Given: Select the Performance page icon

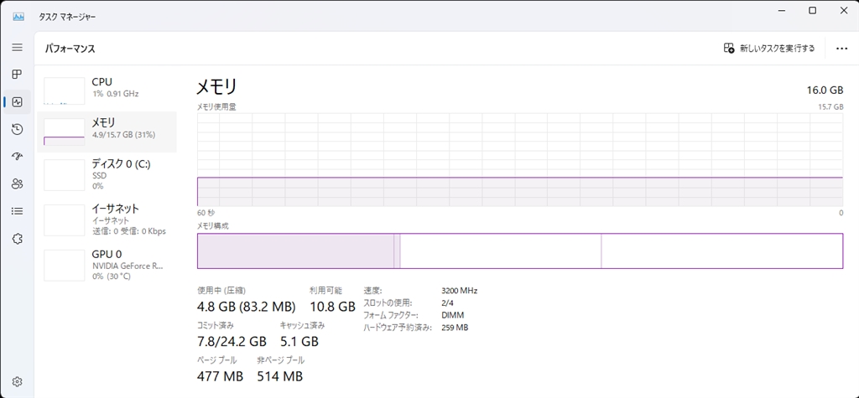Looking at the screenshot, I should pyautogui.click(x=17, y=102).
